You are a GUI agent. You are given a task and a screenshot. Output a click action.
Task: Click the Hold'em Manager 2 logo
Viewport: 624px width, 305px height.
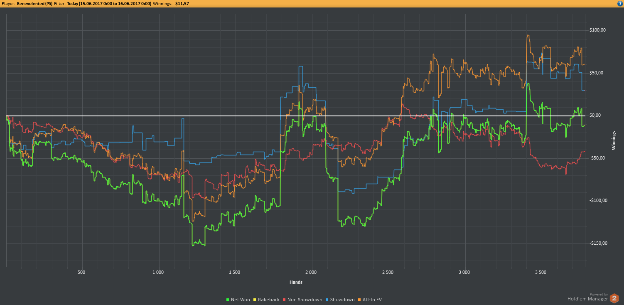[614, 298]
